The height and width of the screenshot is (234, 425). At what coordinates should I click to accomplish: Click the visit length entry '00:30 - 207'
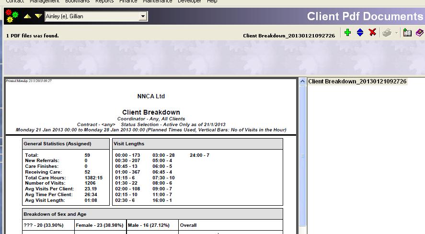pos(127,161)
